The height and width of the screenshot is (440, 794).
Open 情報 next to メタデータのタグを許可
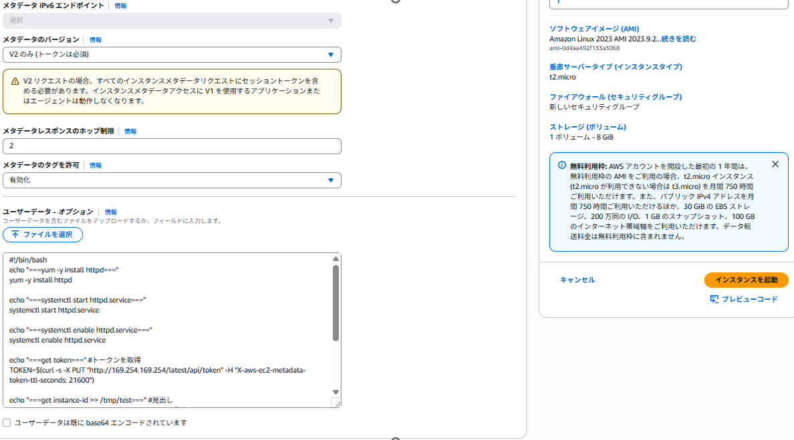point(96,164)
